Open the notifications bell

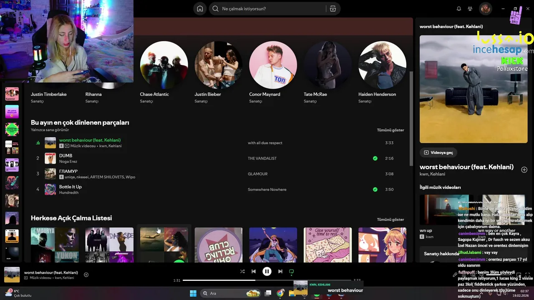(459, 9)
